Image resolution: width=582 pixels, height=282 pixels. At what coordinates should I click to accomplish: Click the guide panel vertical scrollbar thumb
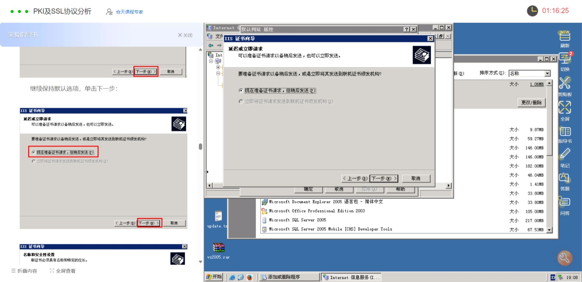pos(200,146)
